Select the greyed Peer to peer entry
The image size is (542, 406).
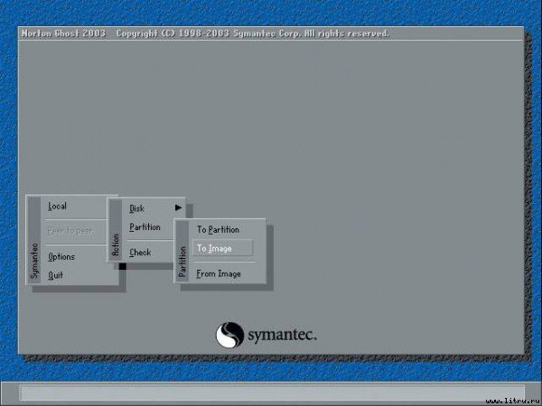click(x=70, y=231)
